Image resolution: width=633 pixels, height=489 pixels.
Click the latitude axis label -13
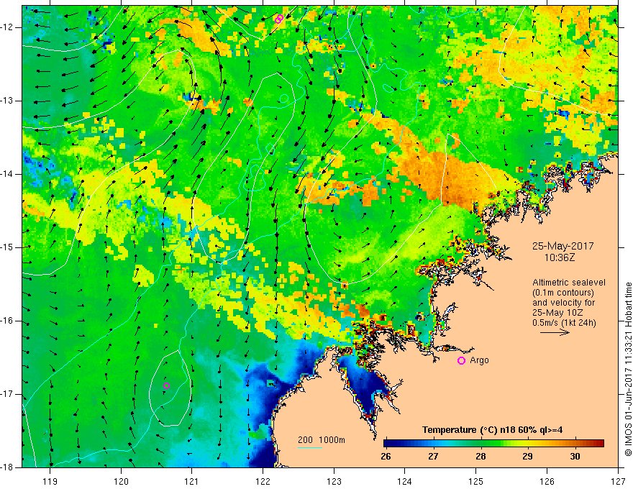(x=7, y=101)
